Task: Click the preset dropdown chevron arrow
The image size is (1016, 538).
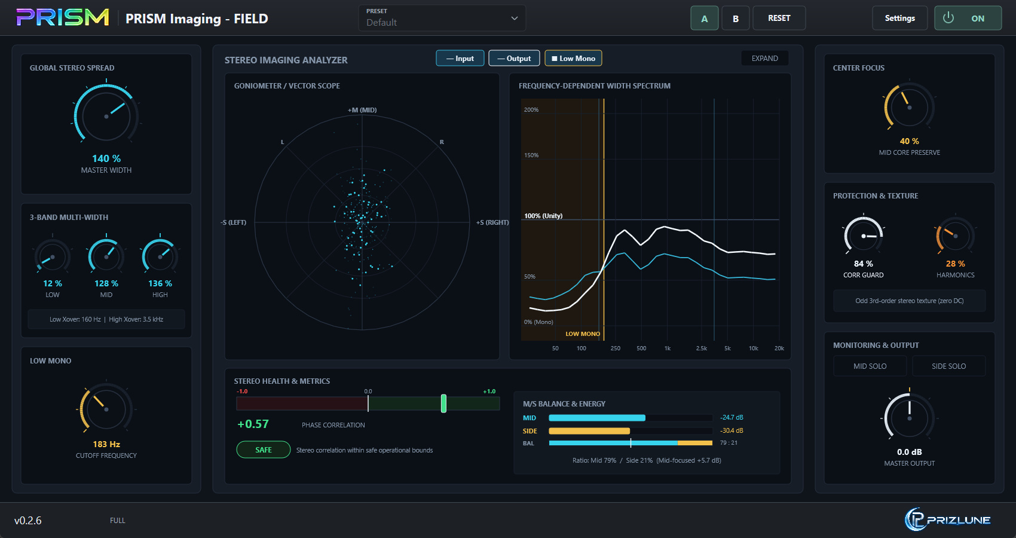Action: coord(514,18)
